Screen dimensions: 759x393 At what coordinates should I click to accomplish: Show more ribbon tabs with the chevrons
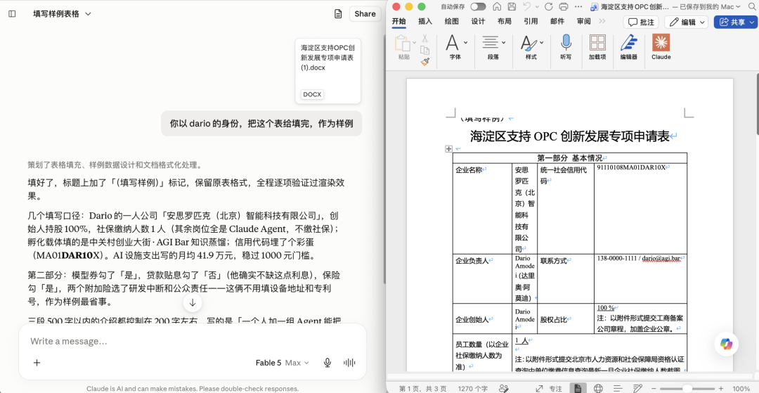coord(602,21)
